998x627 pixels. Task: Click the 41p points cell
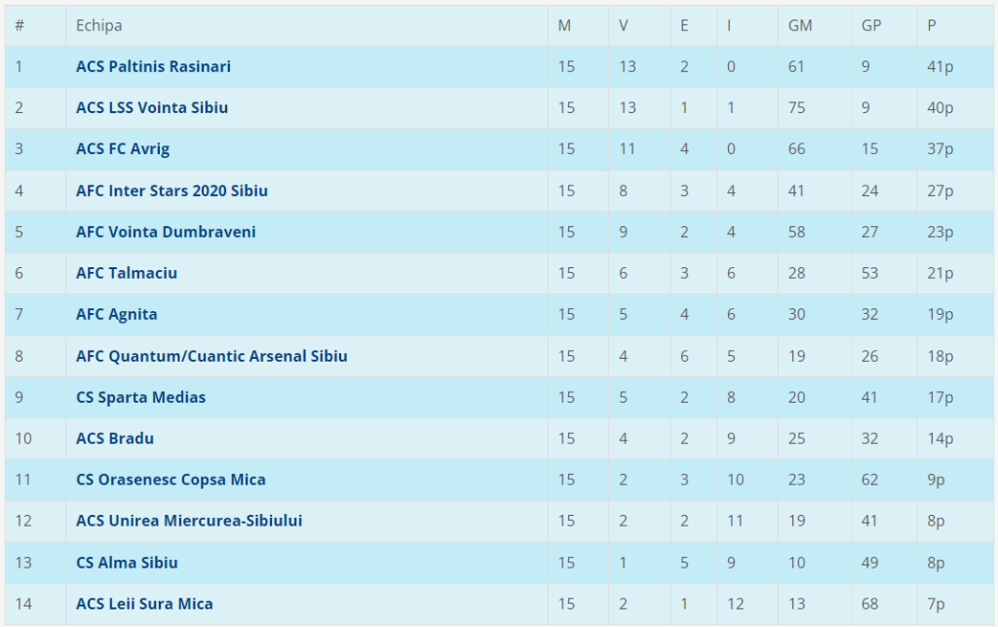[940, 67]
